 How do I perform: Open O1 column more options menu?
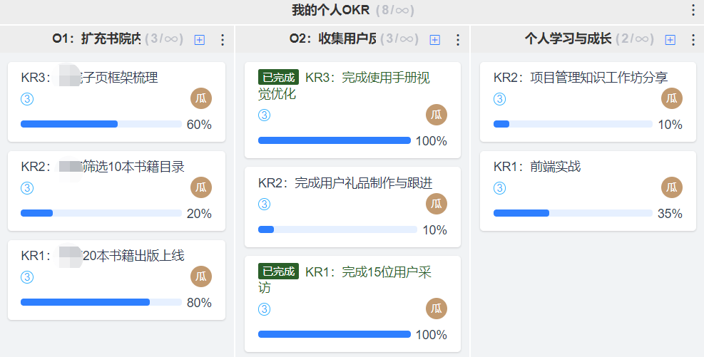click(x=222, y=40)
